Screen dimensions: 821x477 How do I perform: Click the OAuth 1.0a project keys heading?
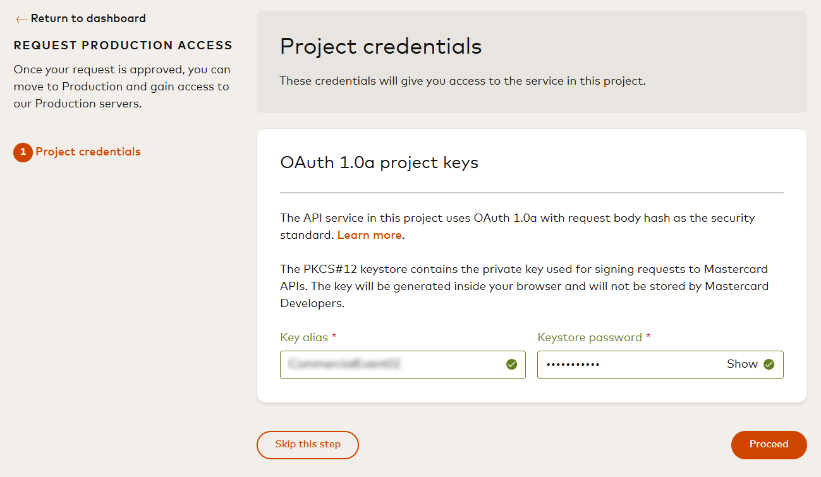(379, 162)
